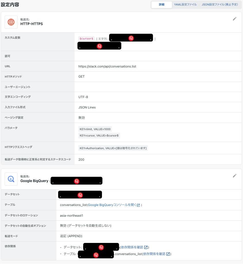Click the 依存関係 row label

[10, 246]
